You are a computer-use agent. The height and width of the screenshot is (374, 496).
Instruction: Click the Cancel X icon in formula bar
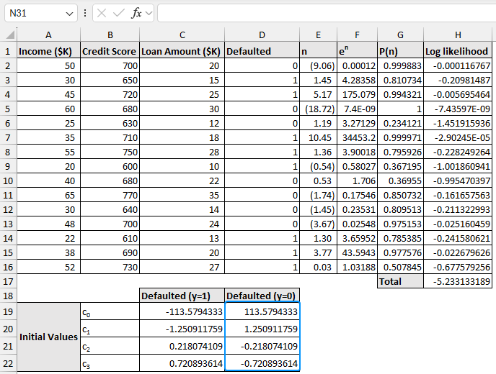102,14
